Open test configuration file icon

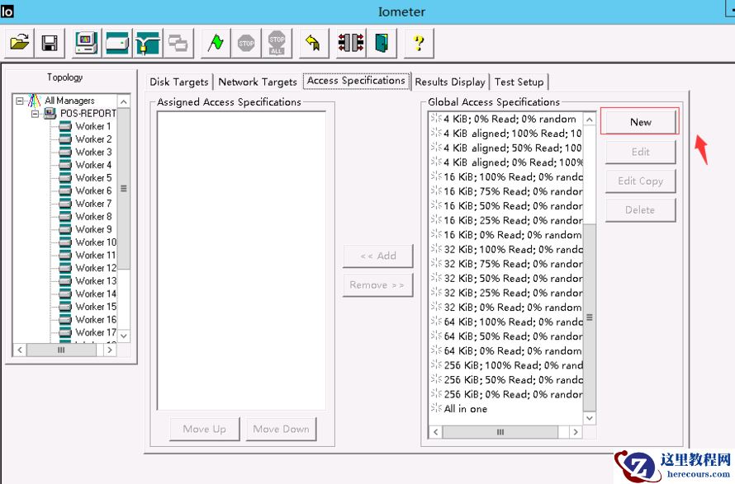[x=19, y=43]
